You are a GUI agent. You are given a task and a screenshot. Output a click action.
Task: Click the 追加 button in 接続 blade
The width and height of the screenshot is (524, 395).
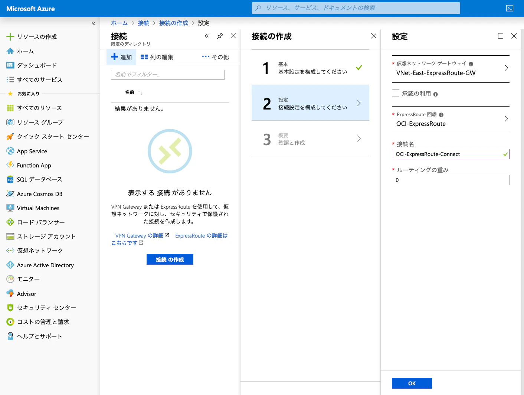pyautogui.click(x=121, y=57)
